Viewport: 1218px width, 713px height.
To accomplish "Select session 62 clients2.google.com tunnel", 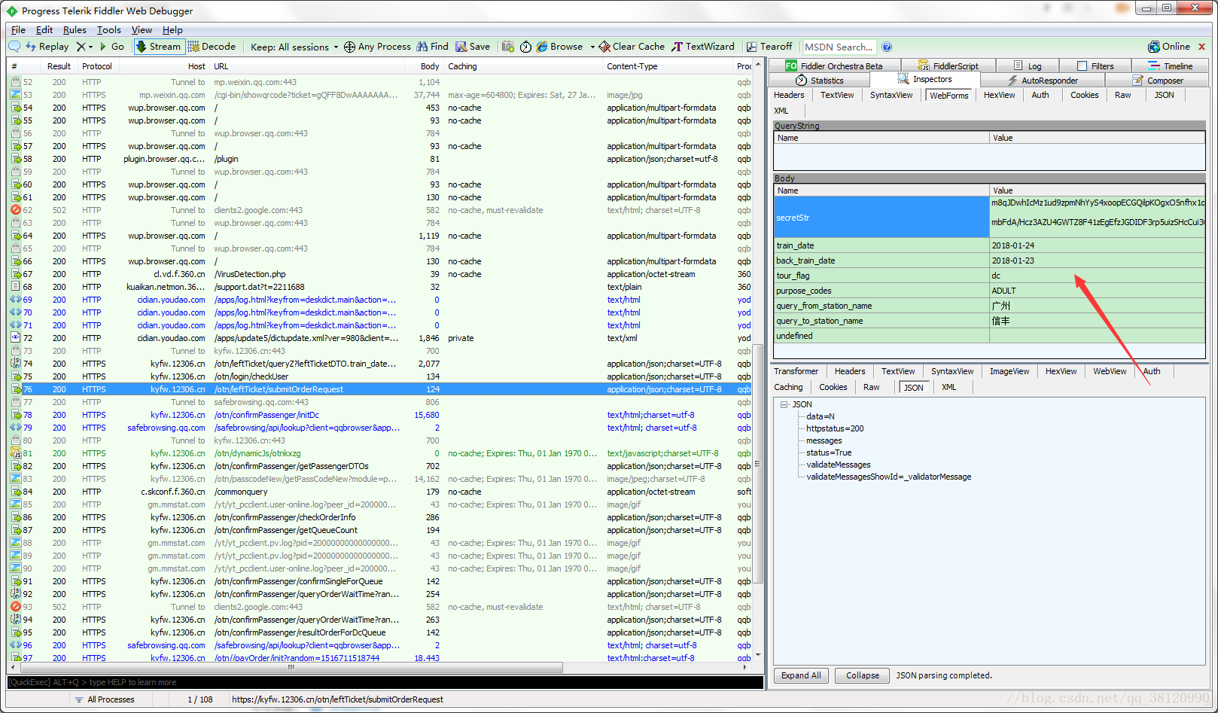I will pos(379,210).
